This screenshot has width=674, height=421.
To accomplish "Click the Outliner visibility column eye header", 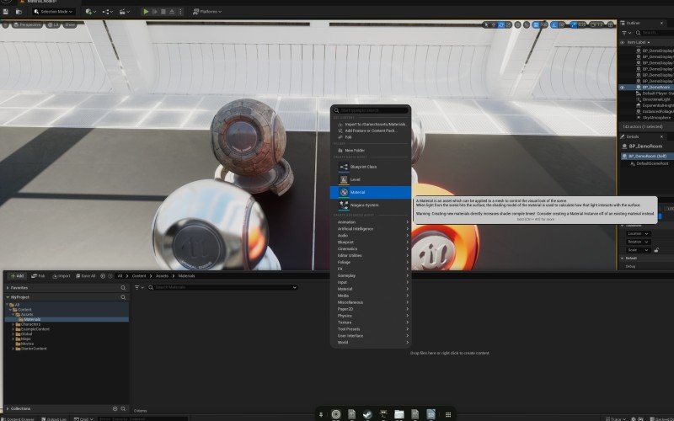I will [622, 43].
